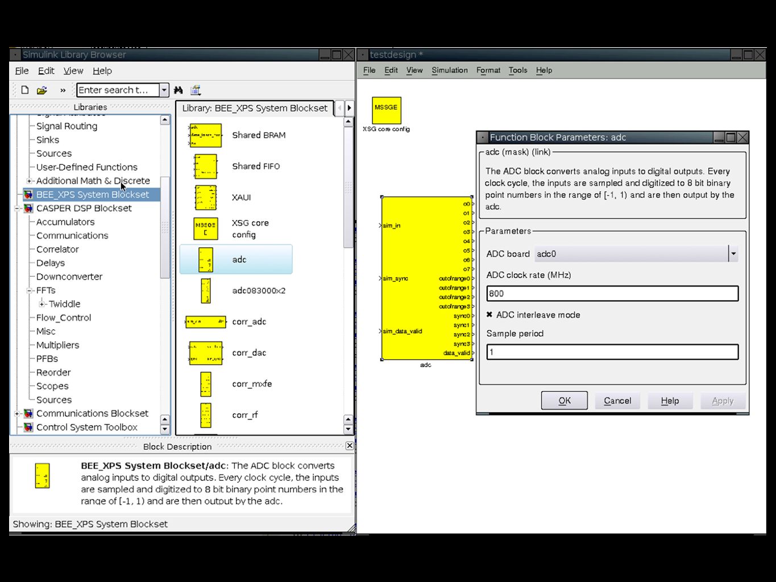Expand the Communications Blockset node
This screenshot has width=776, height=582.
coord(18,413)
